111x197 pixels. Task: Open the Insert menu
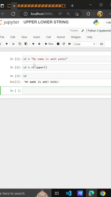click(37, 37)
